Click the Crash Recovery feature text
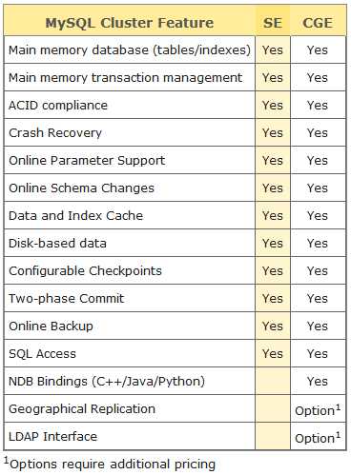This screenshot has width=351, height=475. (x=55, y=133)
